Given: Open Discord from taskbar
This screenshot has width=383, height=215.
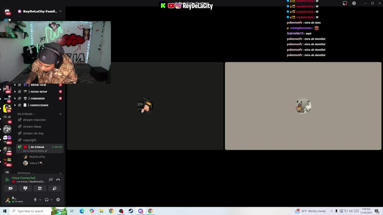Looking at the screenshot, I should pos(141,211).
